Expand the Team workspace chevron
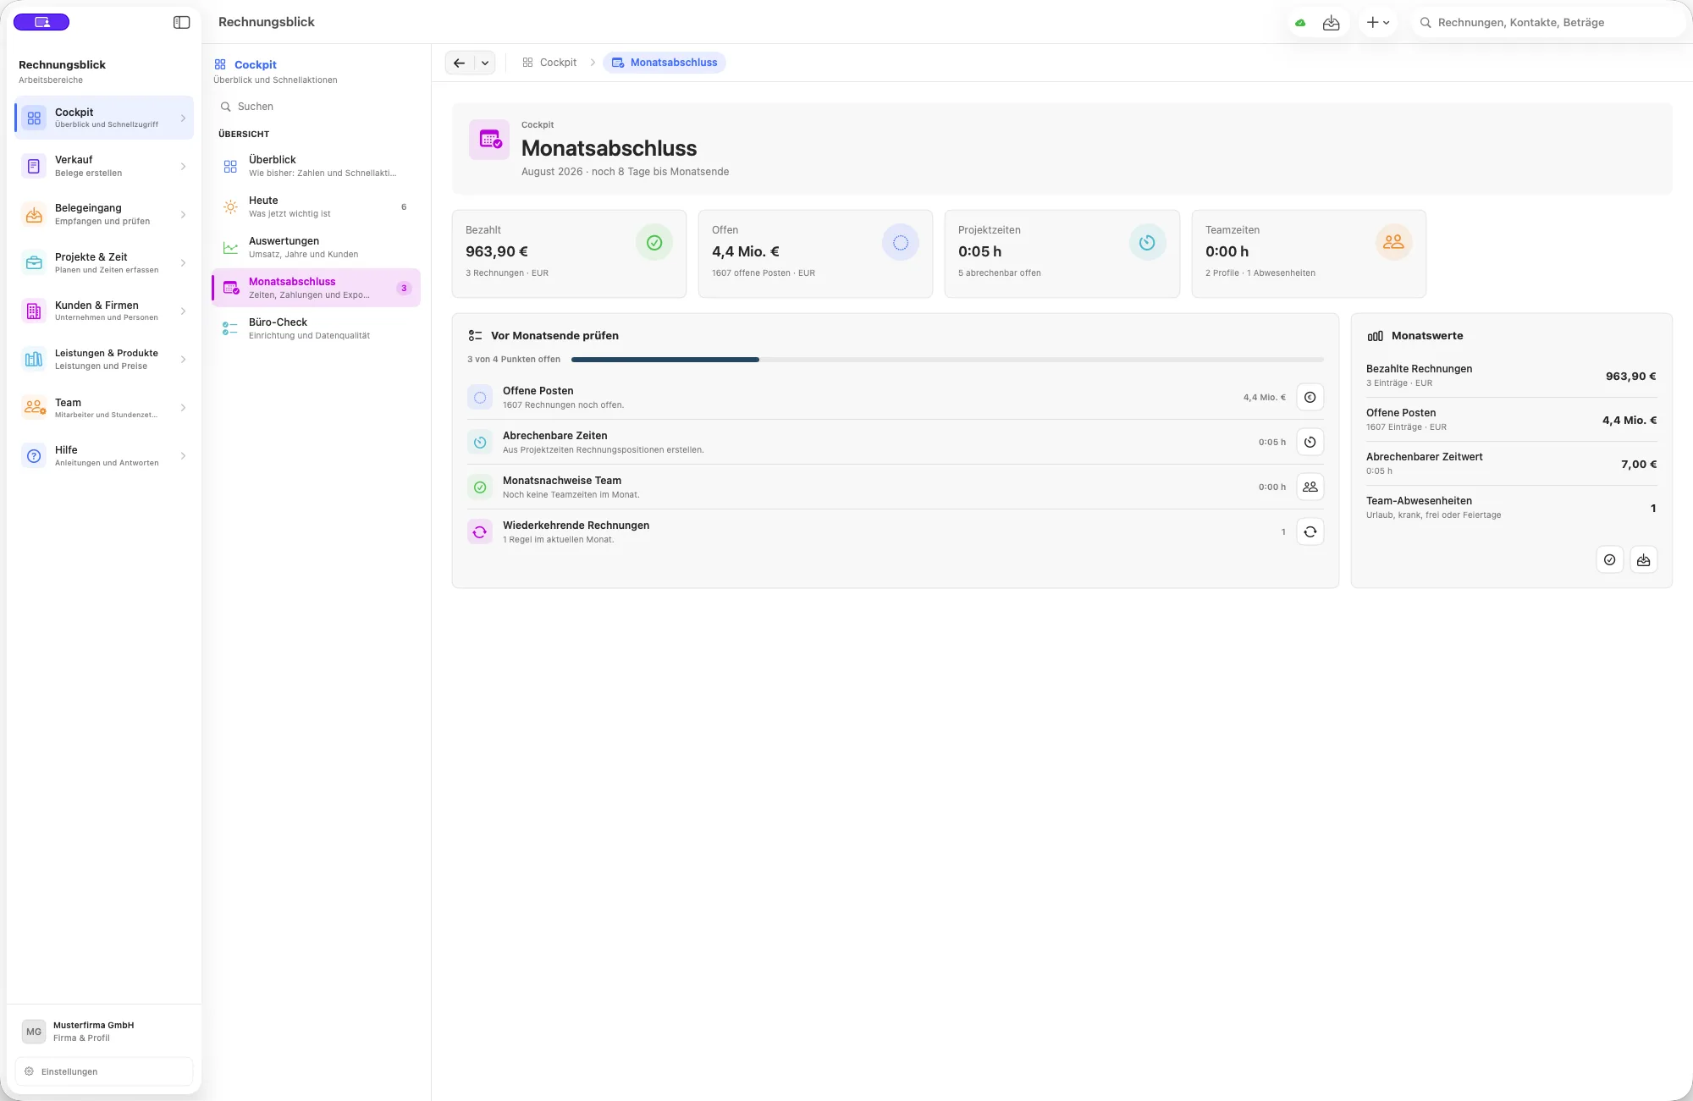 (183, 408)
